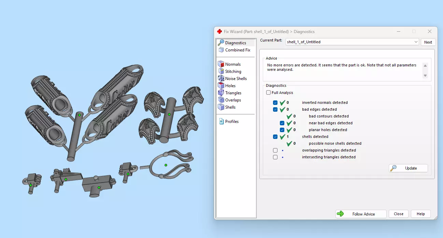The image size is (443, 238).
Task: Uncheck shells detected checkbox
Action: click(x=275, y=137)
